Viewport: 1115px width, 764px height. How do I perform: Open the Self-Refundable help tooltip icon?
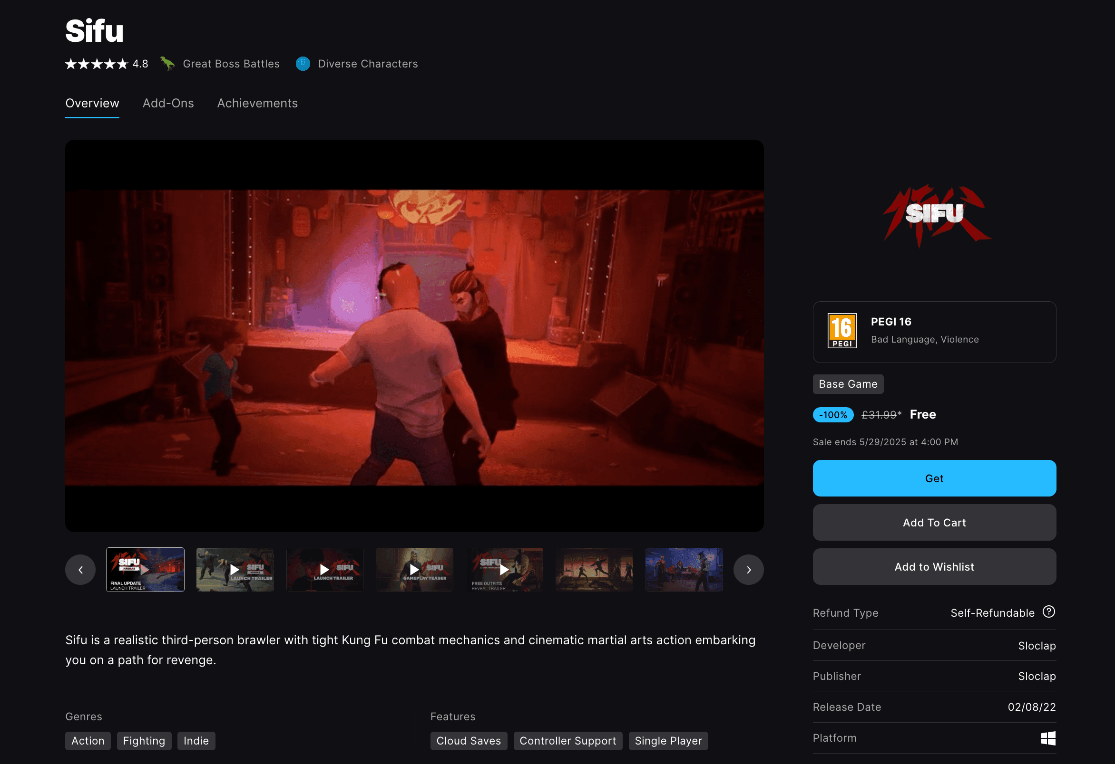(x=1049, y=612)
